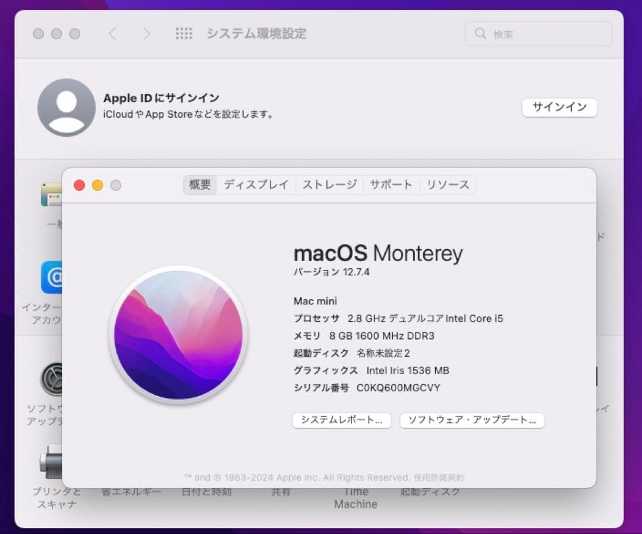
Task: Open 省エネルギー (Energy Saver) preferences
Action: (131, 492)
